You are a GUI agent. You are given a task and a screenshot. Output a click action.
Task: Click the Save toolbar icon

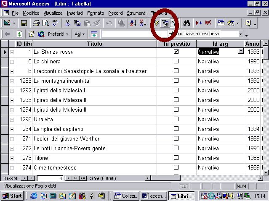(x=24, y=23)
